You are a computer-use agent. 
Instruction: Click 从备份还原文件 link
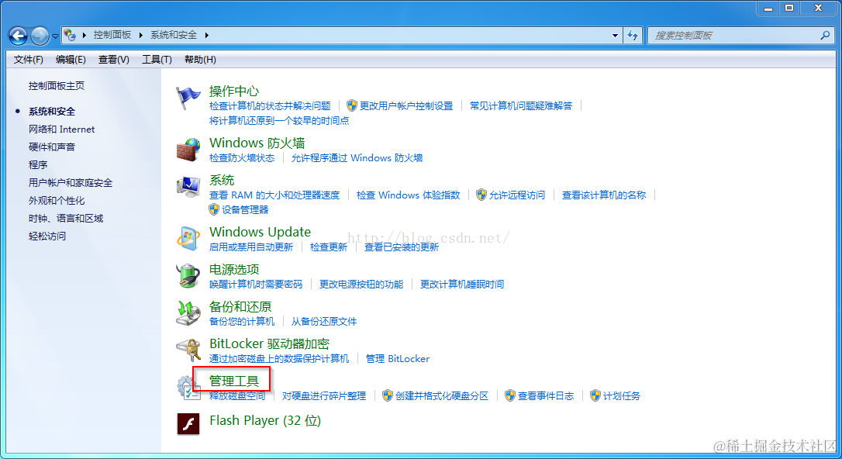pyautogui.click(x=324, y=322)
